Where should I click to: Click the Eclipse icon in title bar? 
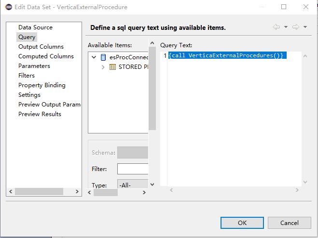point(9,7)
